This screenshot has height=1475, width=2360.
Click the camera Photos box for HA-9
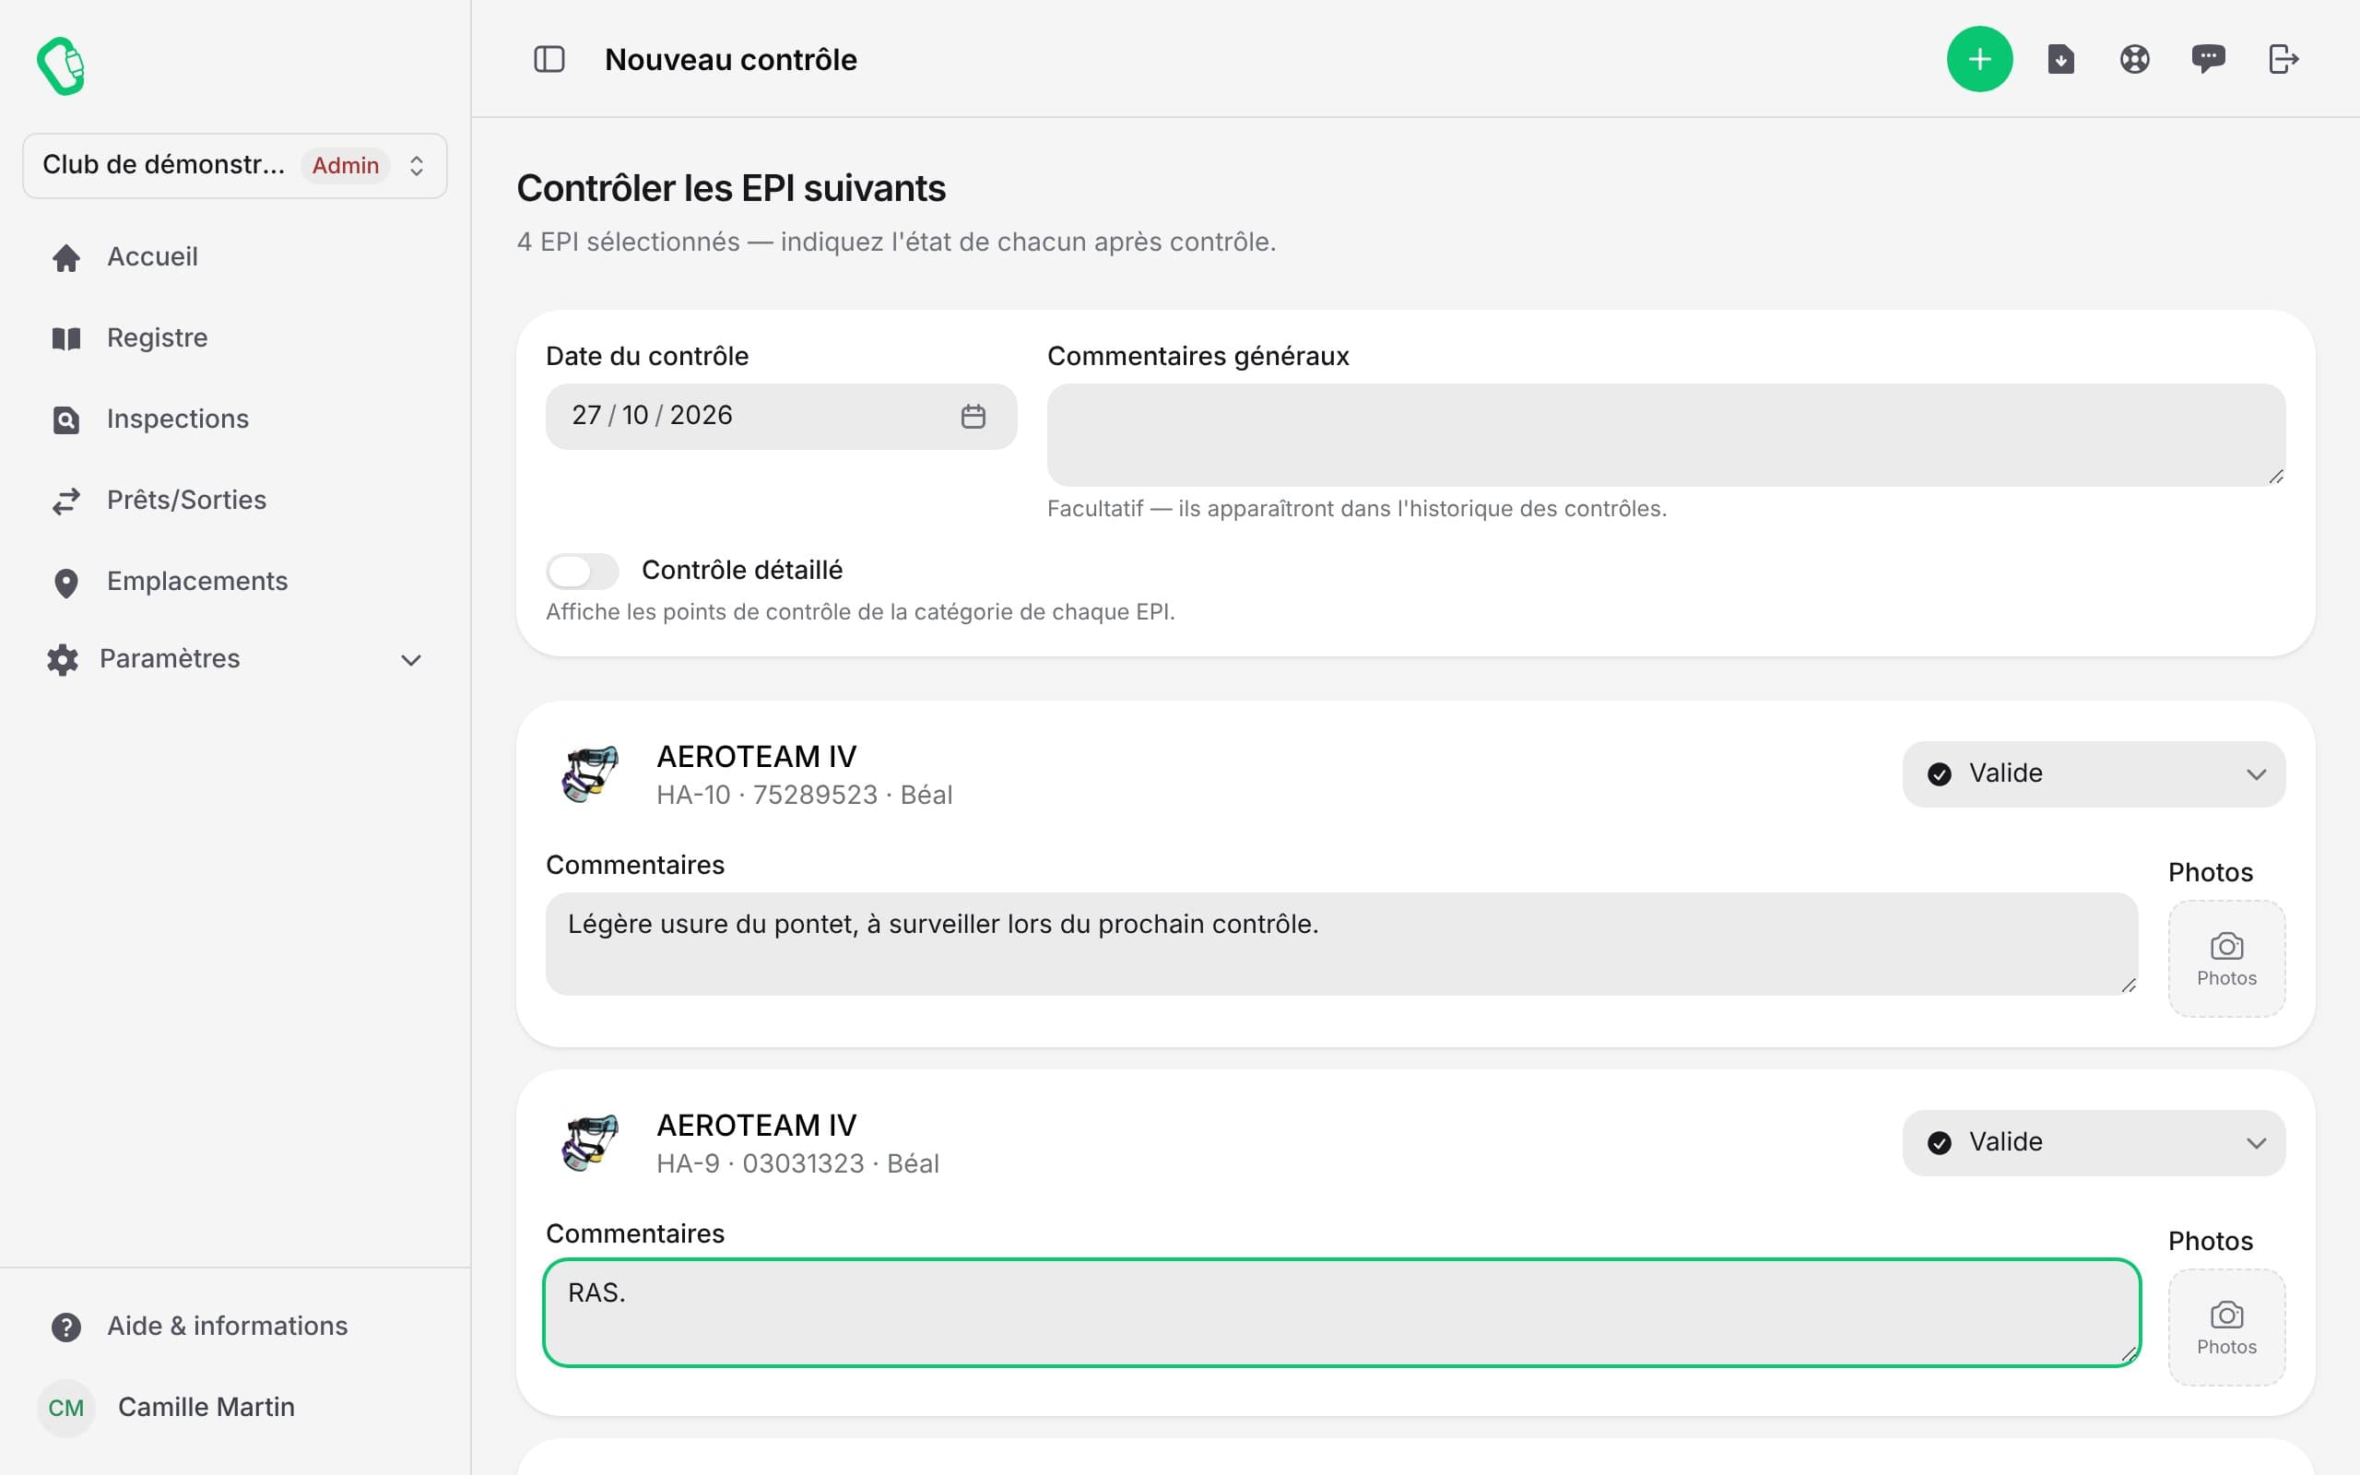(2225, 1327)
